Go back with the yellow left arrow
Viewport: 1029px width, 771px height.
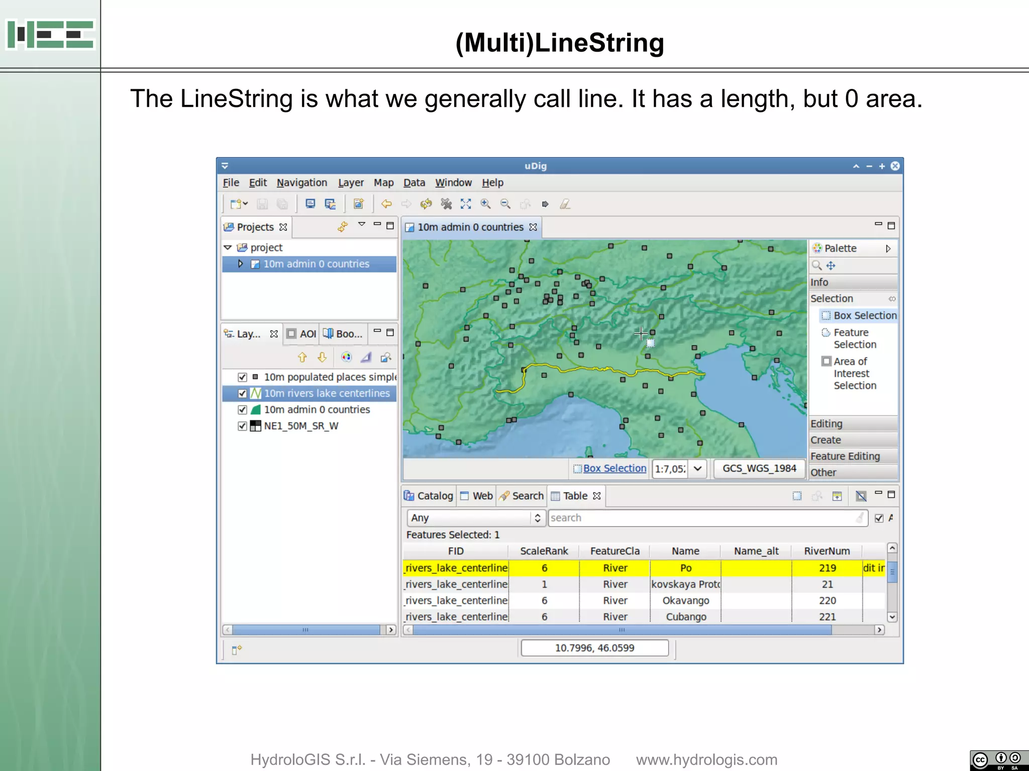coord(386,204)
